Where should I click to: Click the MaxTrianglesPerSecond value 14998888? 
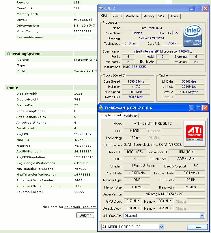tap(82, 174)
